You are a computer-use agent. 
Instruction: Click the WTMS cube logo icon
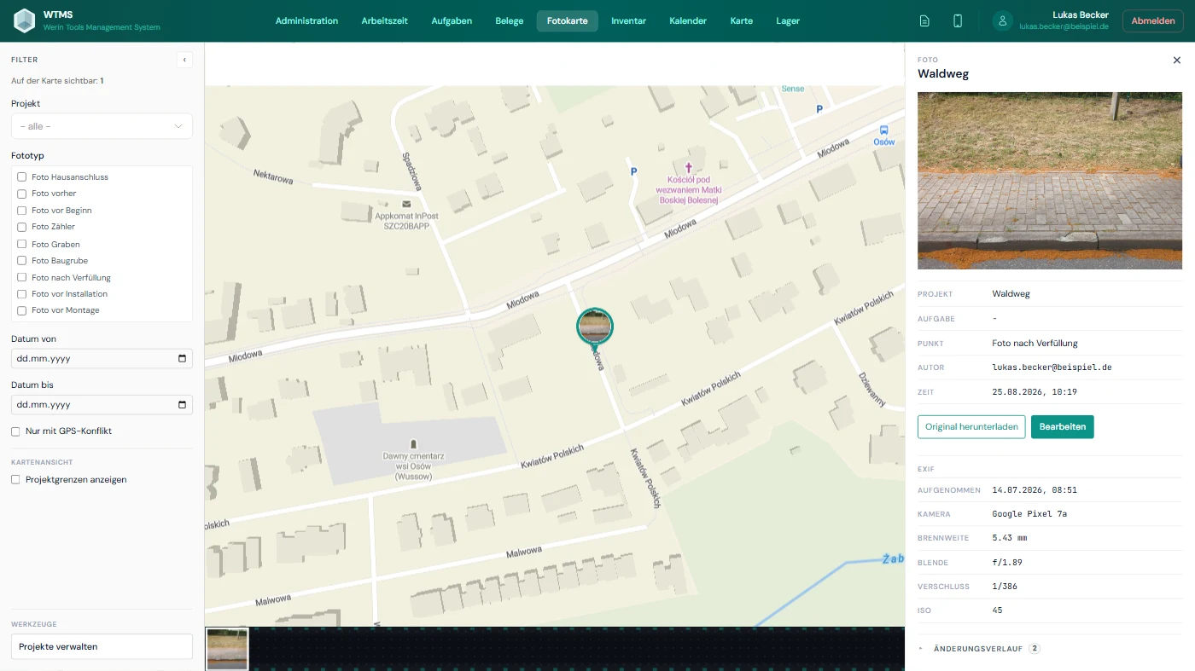pos(25,20)
